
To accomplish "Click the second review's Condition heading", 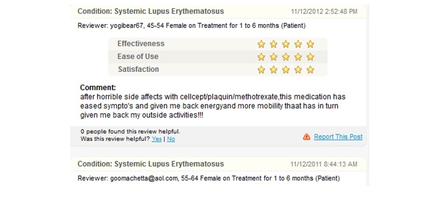I will click(x=151, y=164).
